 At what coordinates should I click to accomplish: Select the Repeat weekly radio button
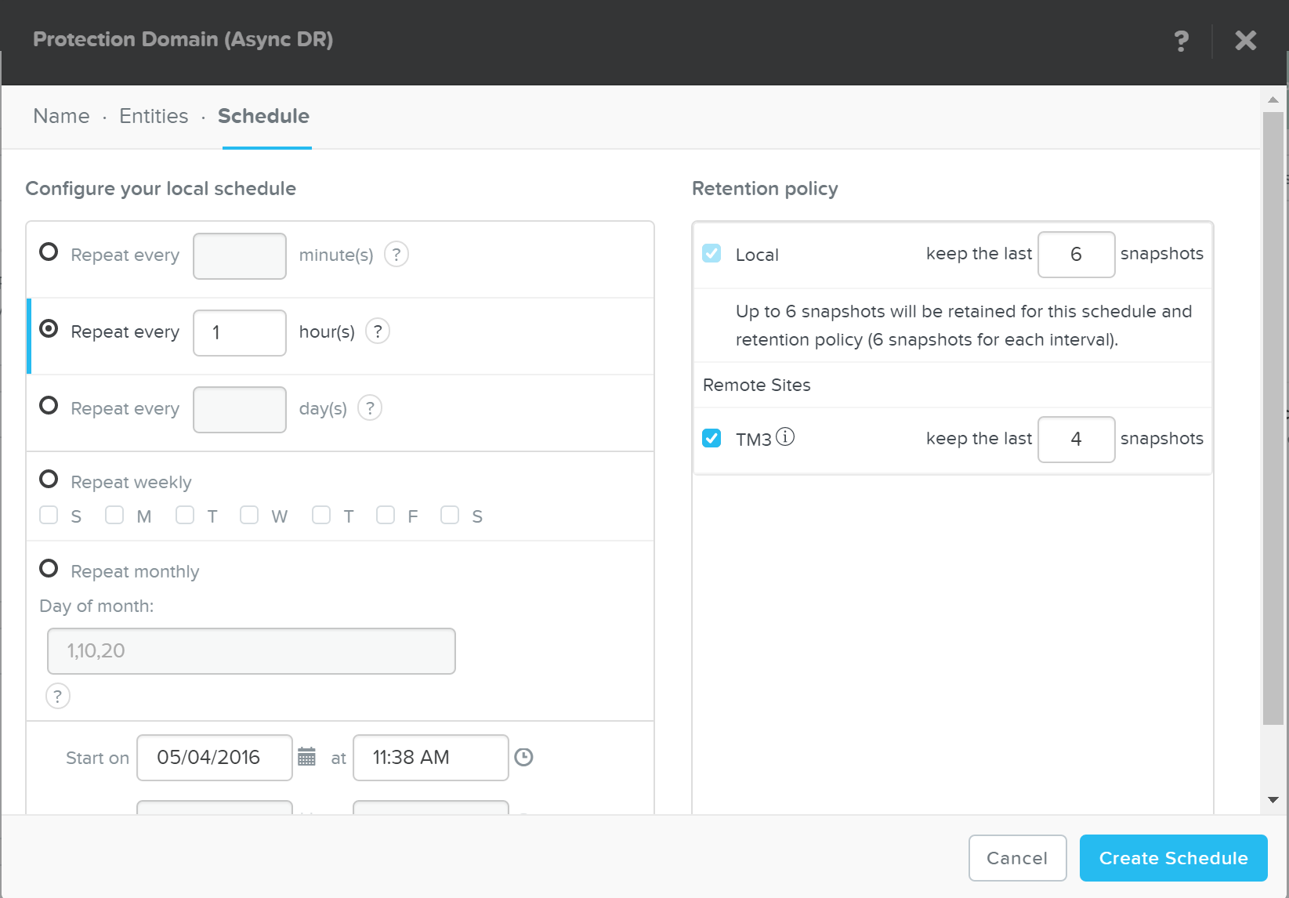point(49,480)
